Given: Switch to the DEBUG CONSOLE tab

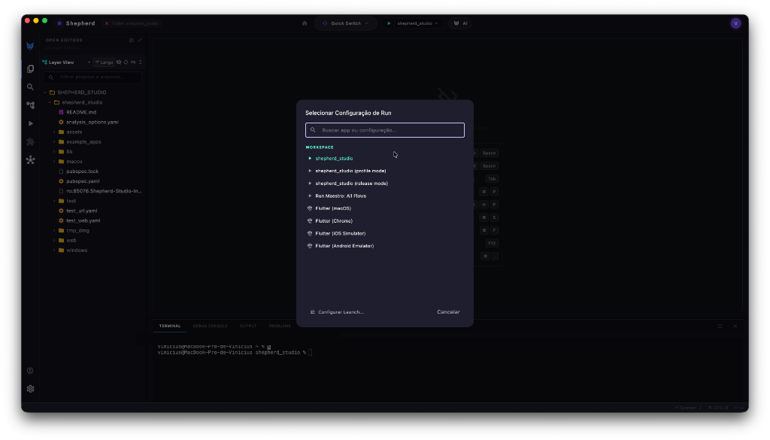Looking at the screenshot, I should [211, 326].
